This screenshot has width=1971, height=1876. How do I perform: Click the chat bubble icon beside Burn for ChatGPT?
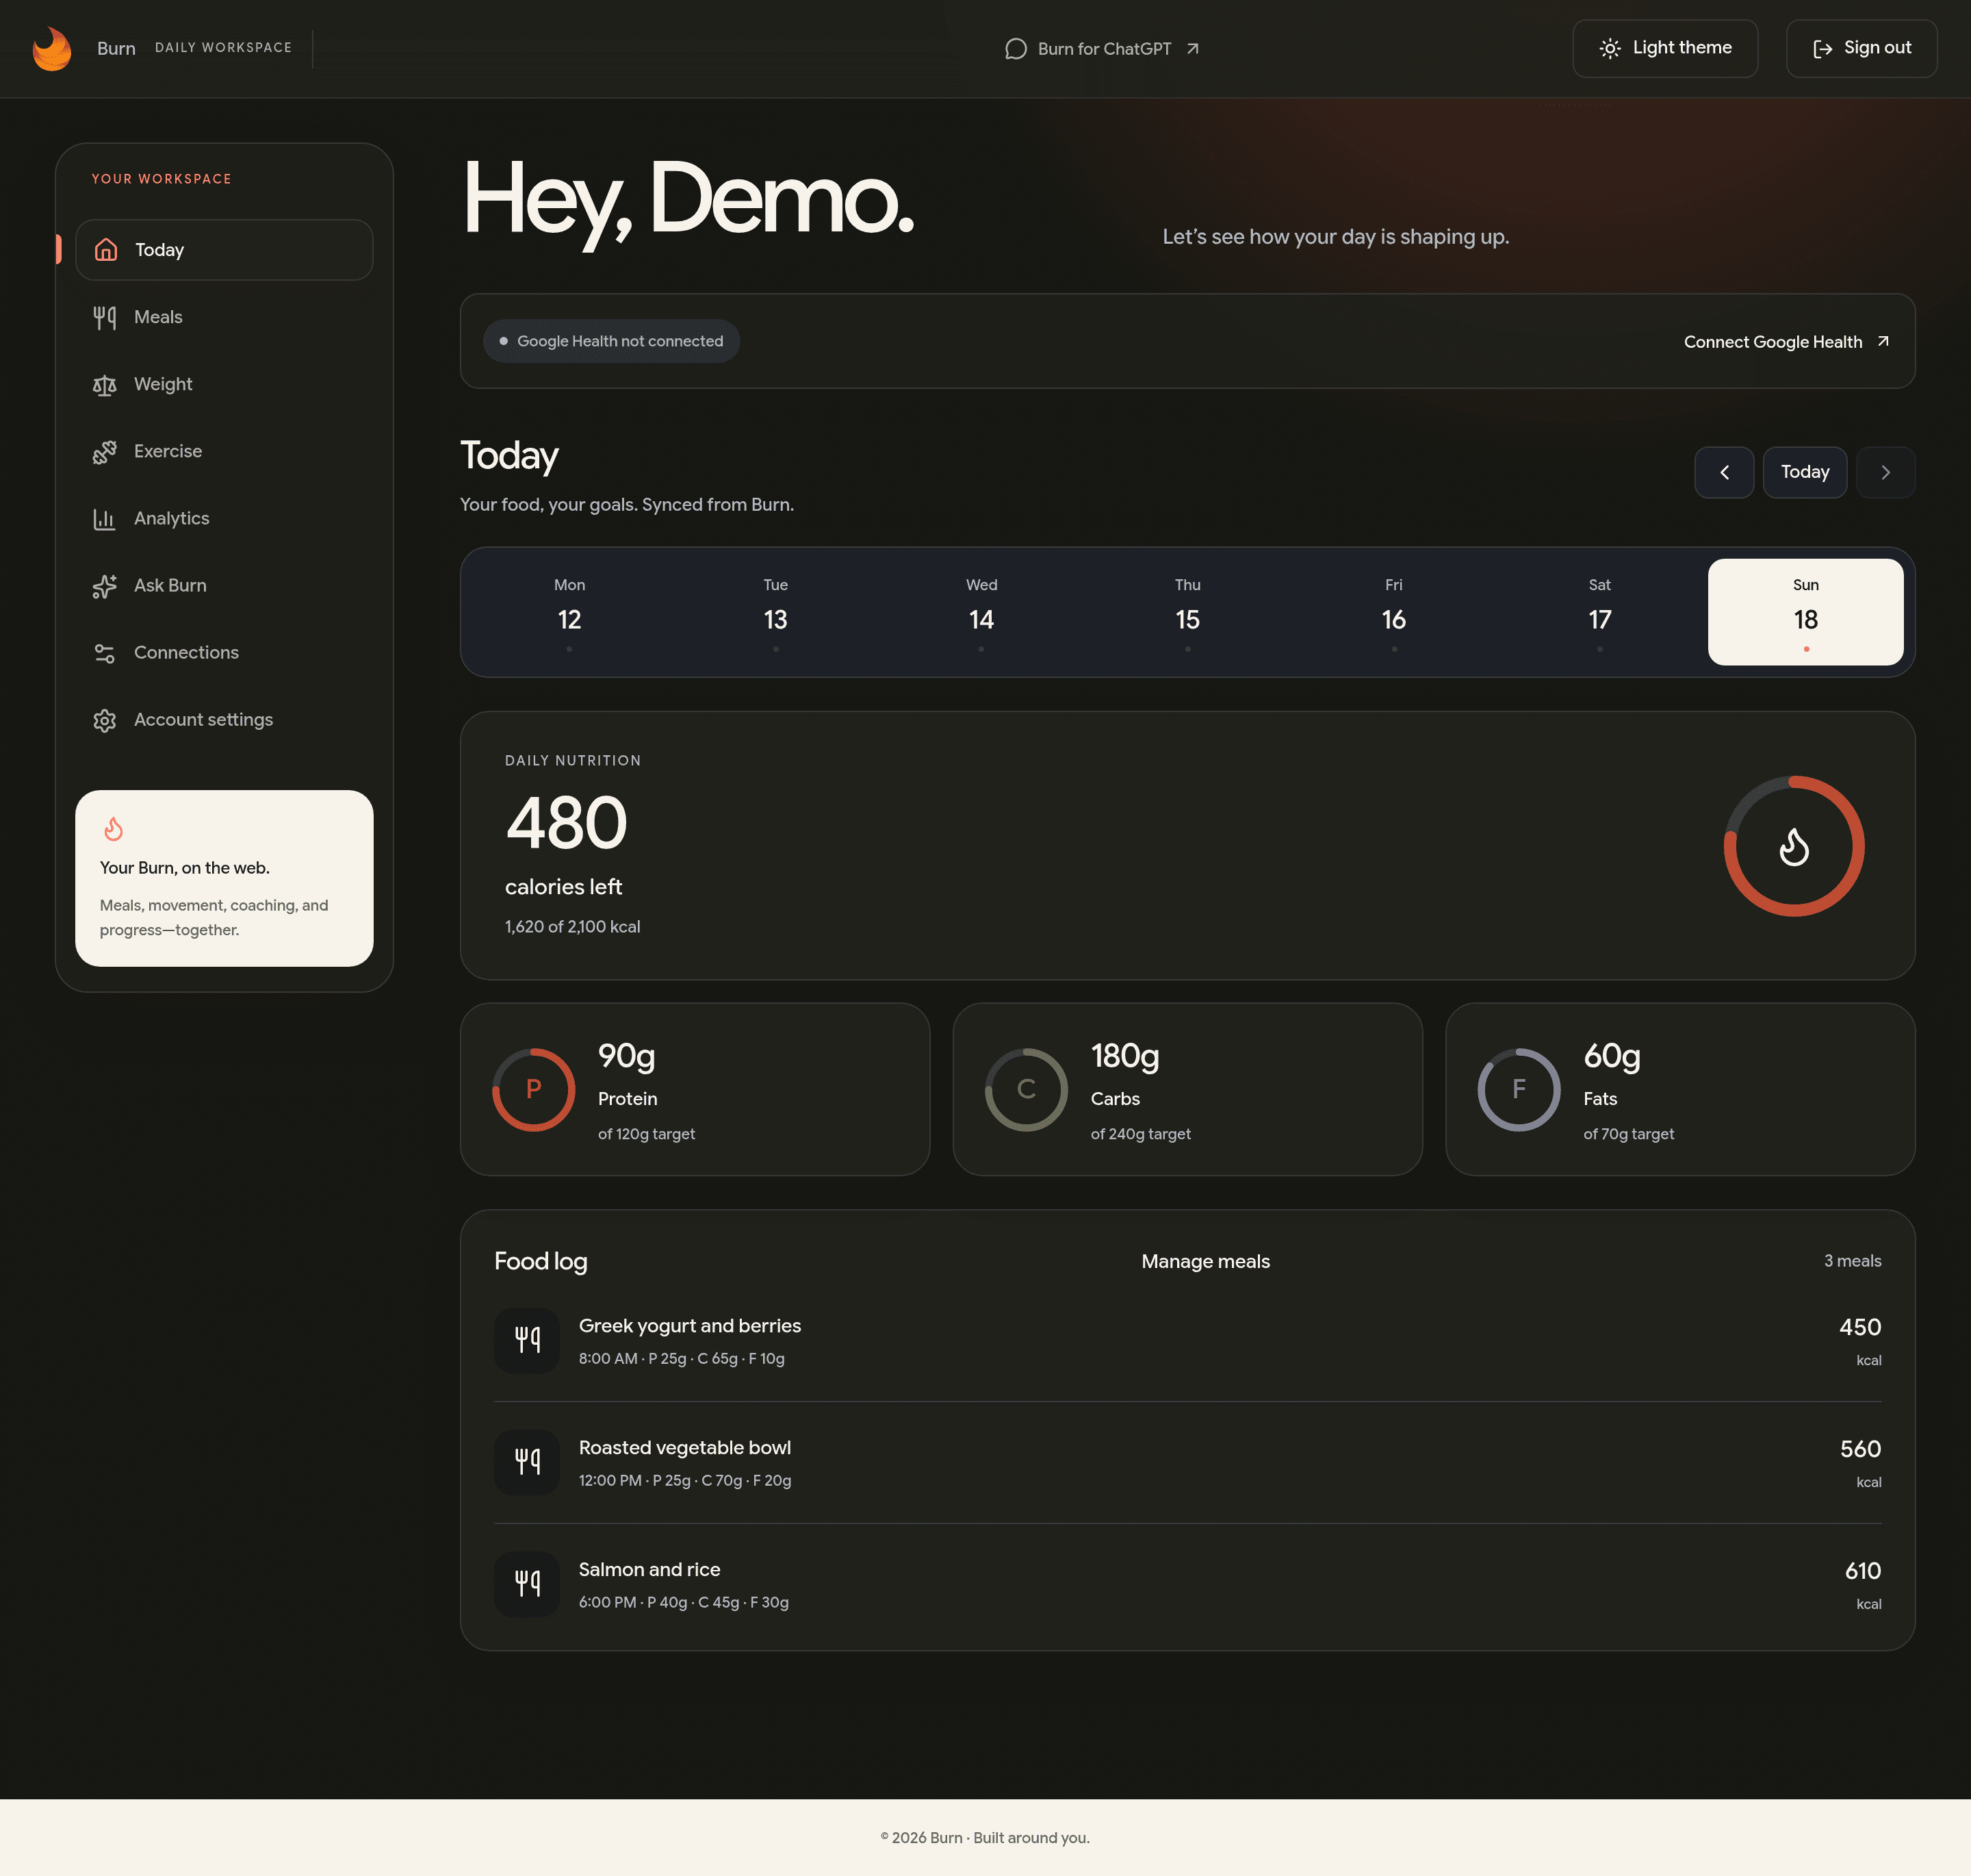(1016, 49)
